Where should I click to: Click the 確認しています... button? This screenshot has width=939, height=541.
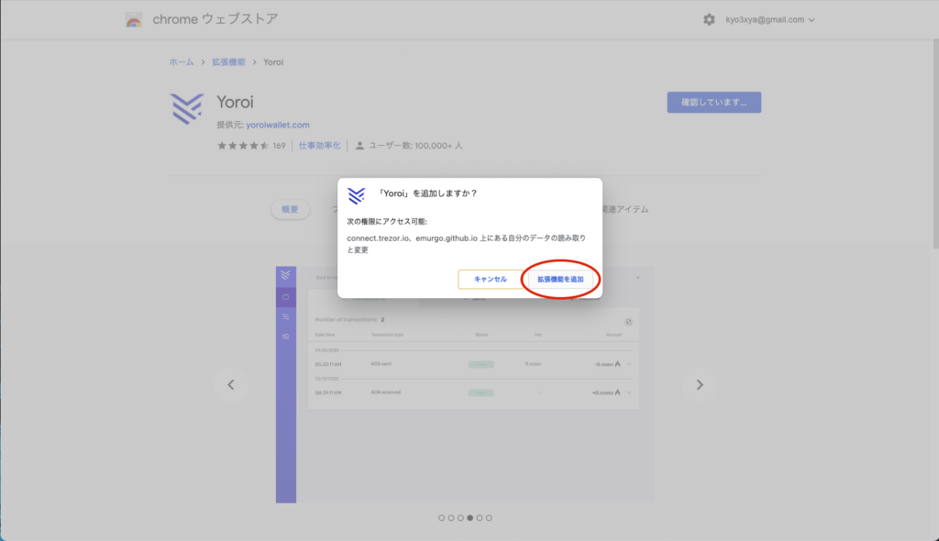click(713, 103)
